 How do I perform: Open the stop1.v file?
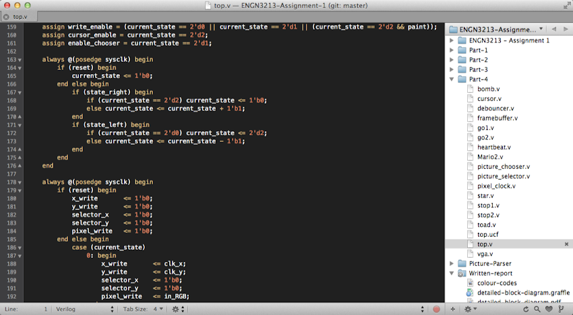[488, 205]
